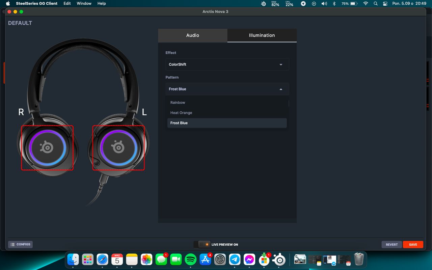The image size is (432, 270).
Task: Open System Settings from the Dock
Action: (x=220, y=259)
